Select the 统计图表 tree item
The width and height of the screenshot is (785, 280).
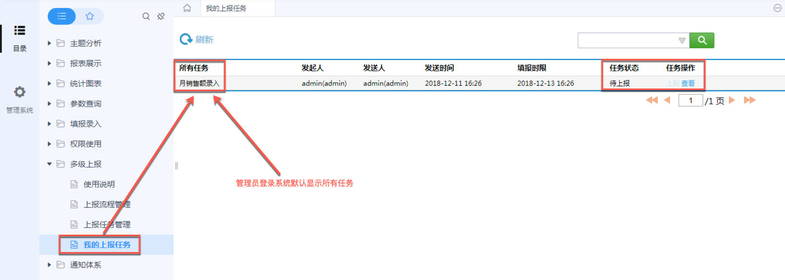[x=86, y=83]
